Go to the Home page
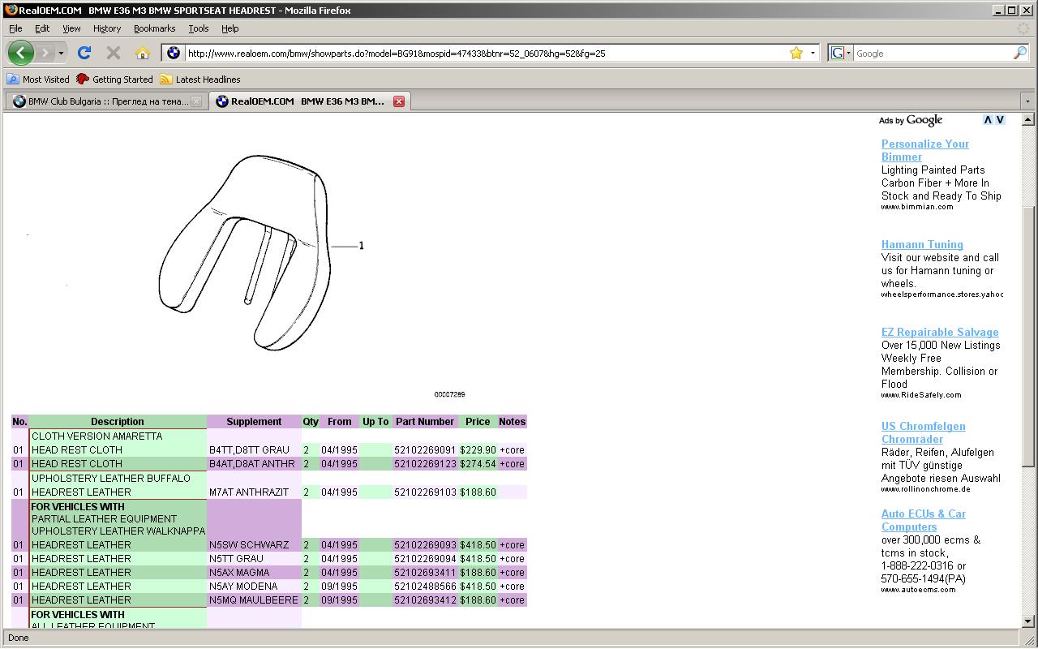Viewport: 1038px width, 649px height. coord(143,53)
